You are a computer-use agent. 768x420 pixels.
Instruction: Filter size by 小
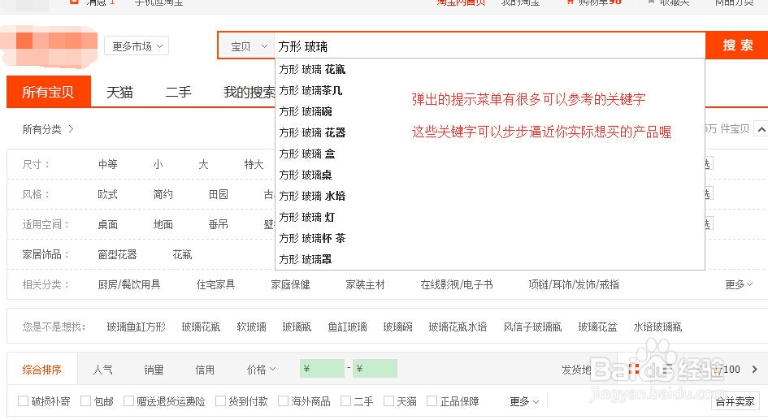158,164
